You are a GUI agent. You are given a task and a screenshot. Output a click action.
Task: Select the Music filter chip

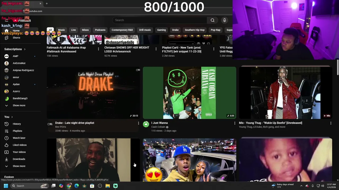tap(61, 30)
